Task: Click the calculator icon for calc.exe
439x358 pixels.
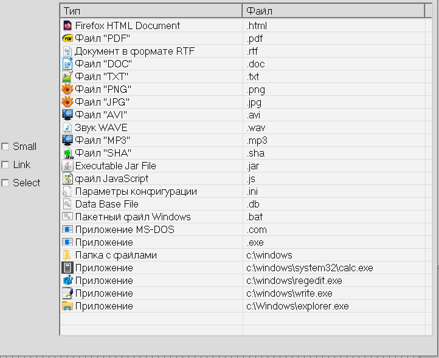Action: pos(67,268)
